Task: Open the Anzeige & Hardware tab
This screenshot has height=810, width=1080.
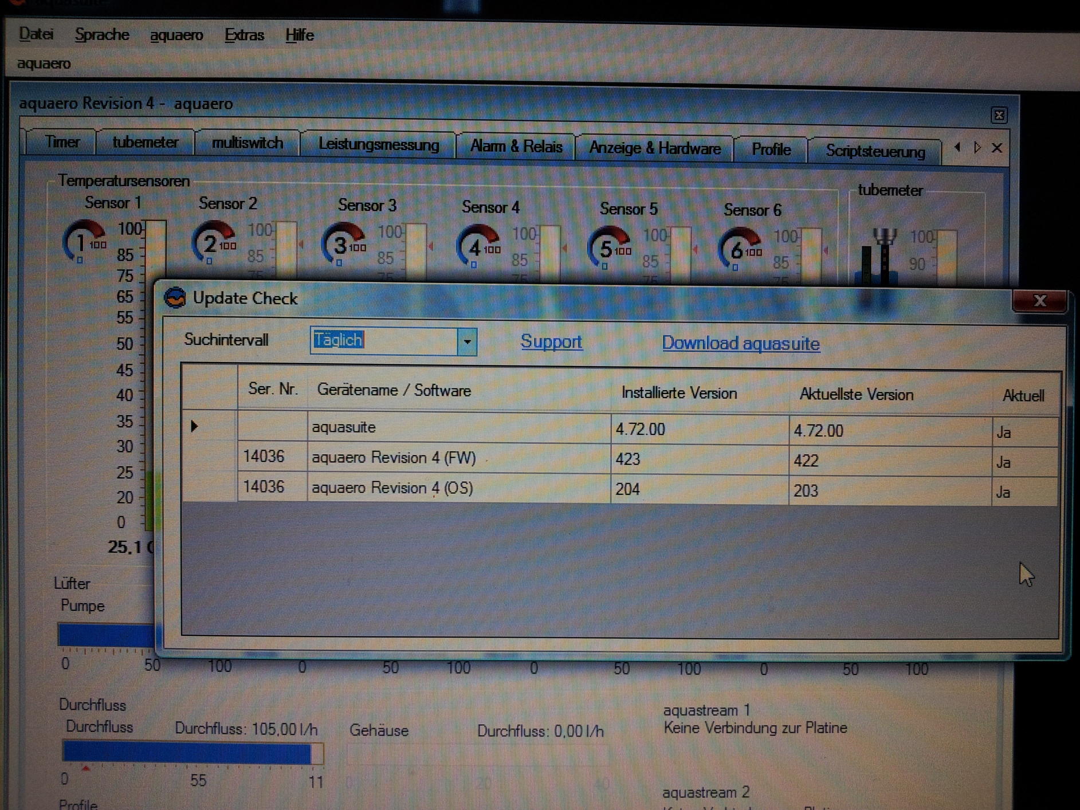Action: 654,148
